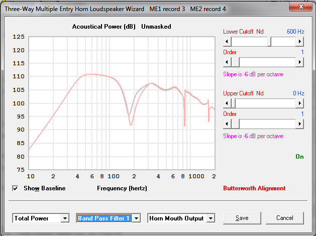
Task: Open the Total Power dropdown
Action: 65,218
